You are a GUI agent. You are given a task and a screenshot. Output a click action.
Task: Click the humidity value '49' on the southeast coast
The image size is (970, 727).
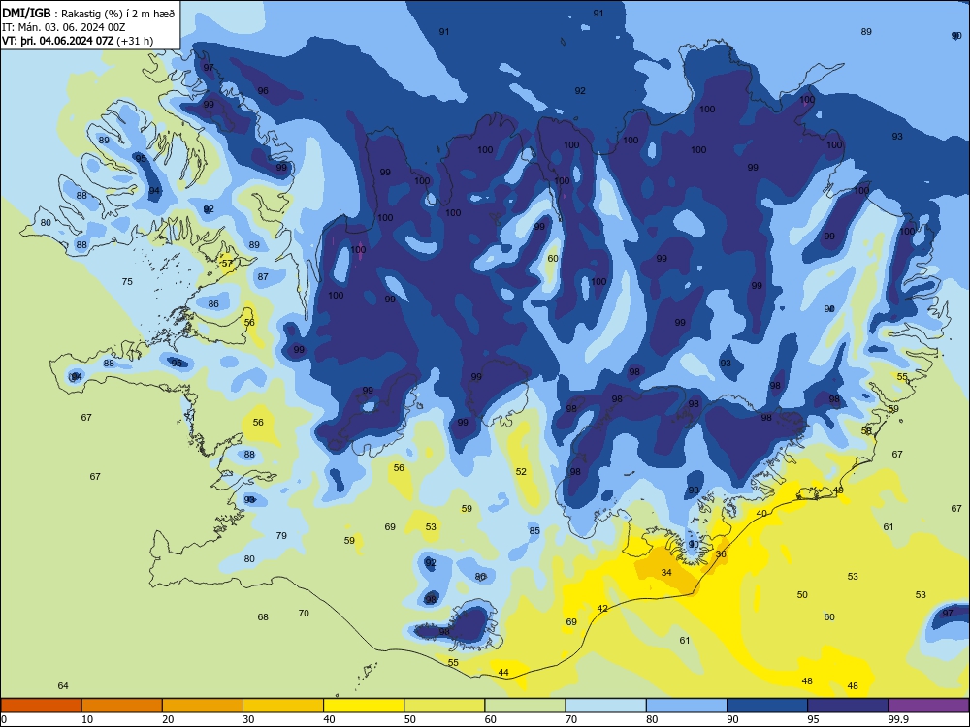click(838, 490)
